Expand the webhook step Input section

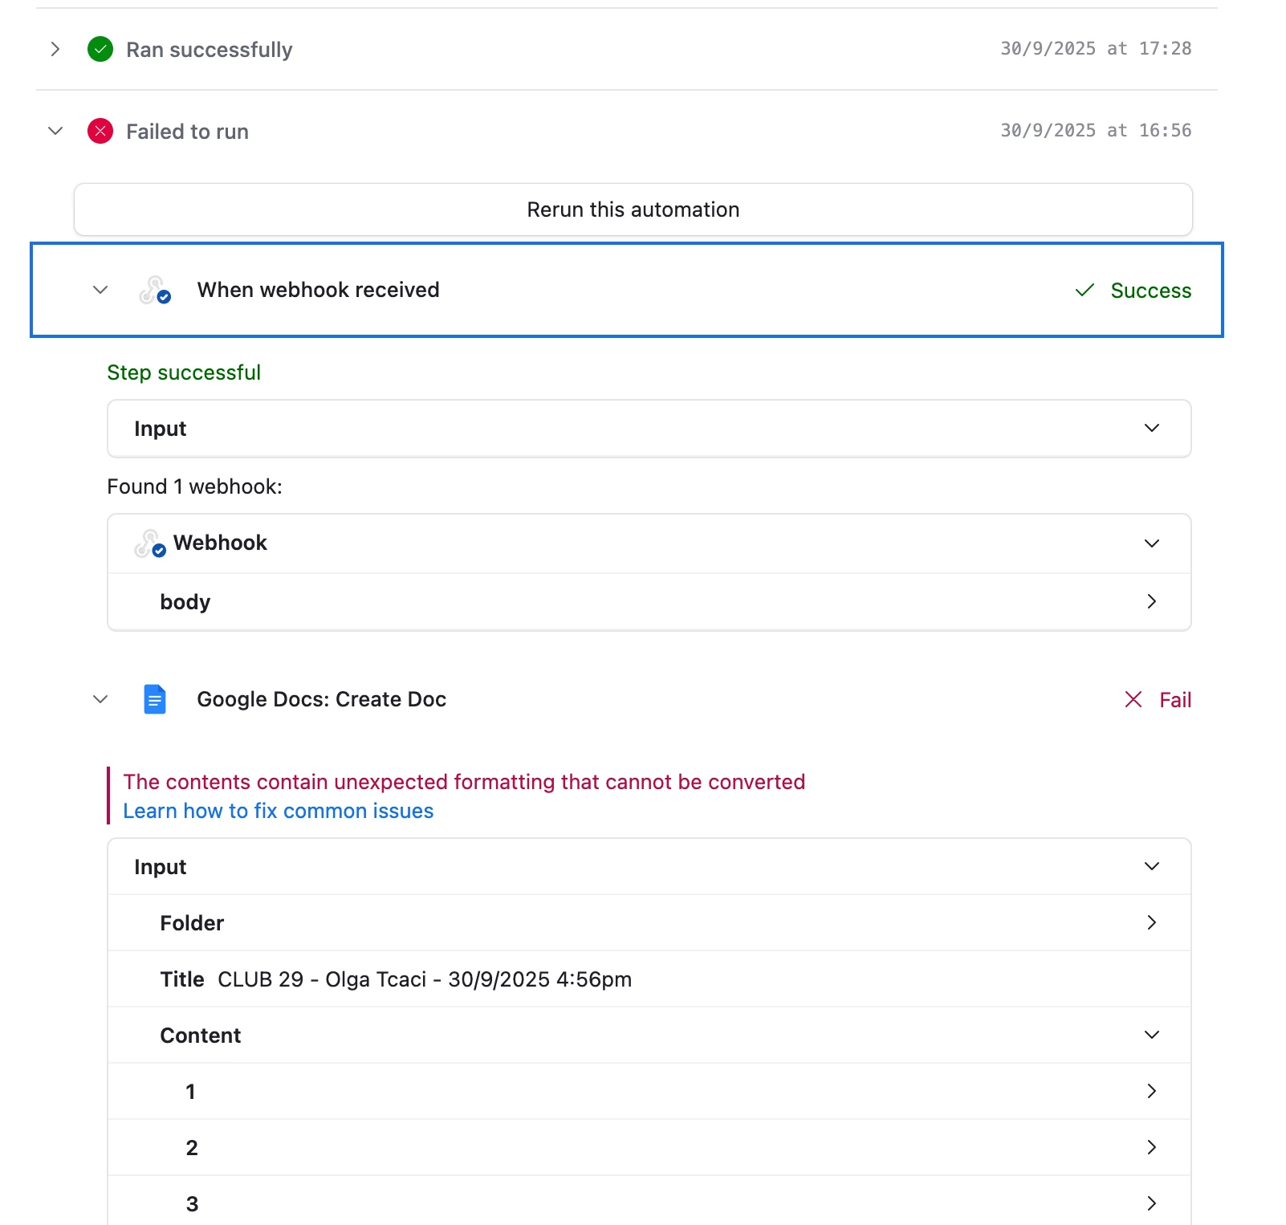1151,429
